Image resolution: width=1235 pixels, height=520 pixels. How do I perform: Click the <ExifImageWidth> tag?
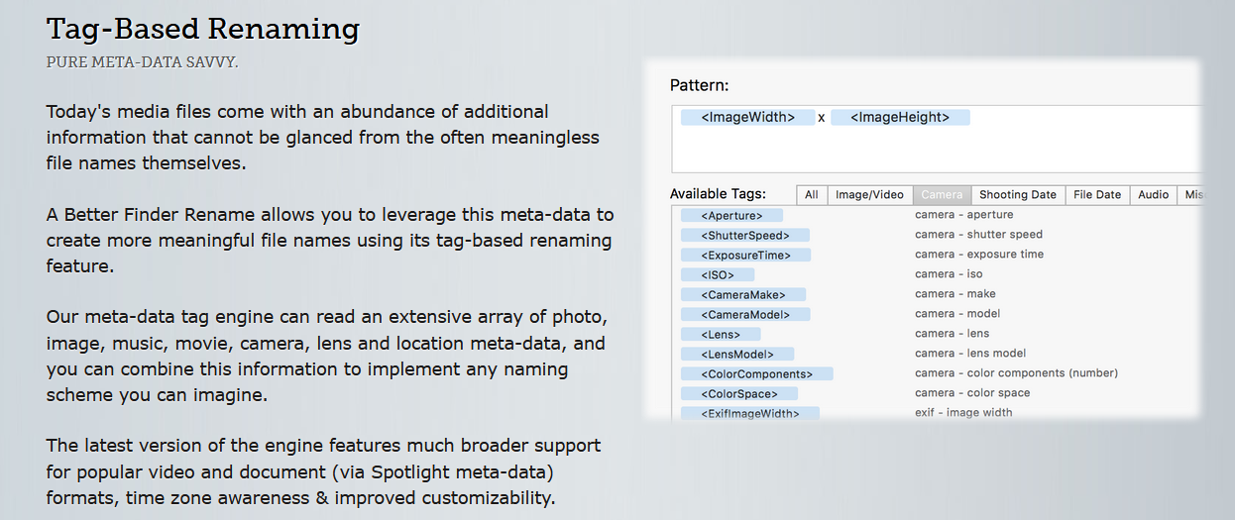point(750,413)
